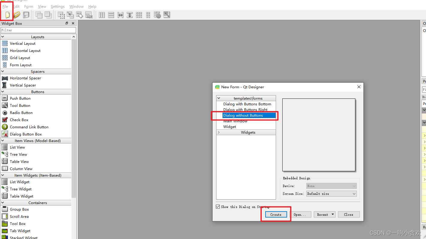Screen dimensions: 426x239
Task: Collapse the Spacers category in Widget Box
Action: point(3,71)
